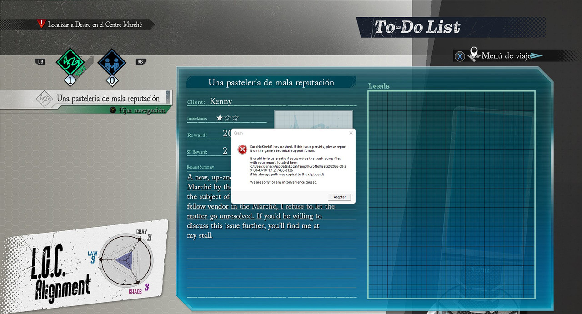Click the X button prompt icon
This screenshot has width=582, height=314.
click(460, 56)
